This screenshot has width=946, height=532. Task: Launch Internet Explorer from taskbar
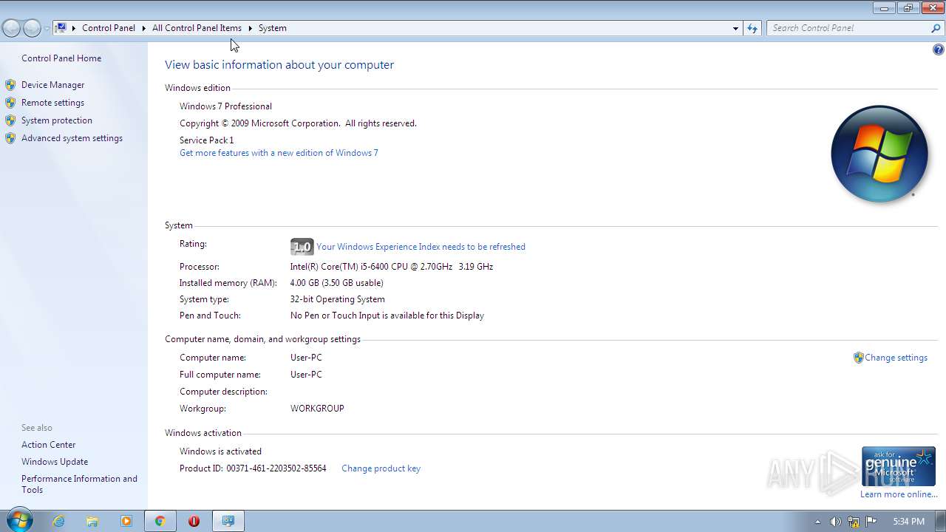click(x=58, y=521)
